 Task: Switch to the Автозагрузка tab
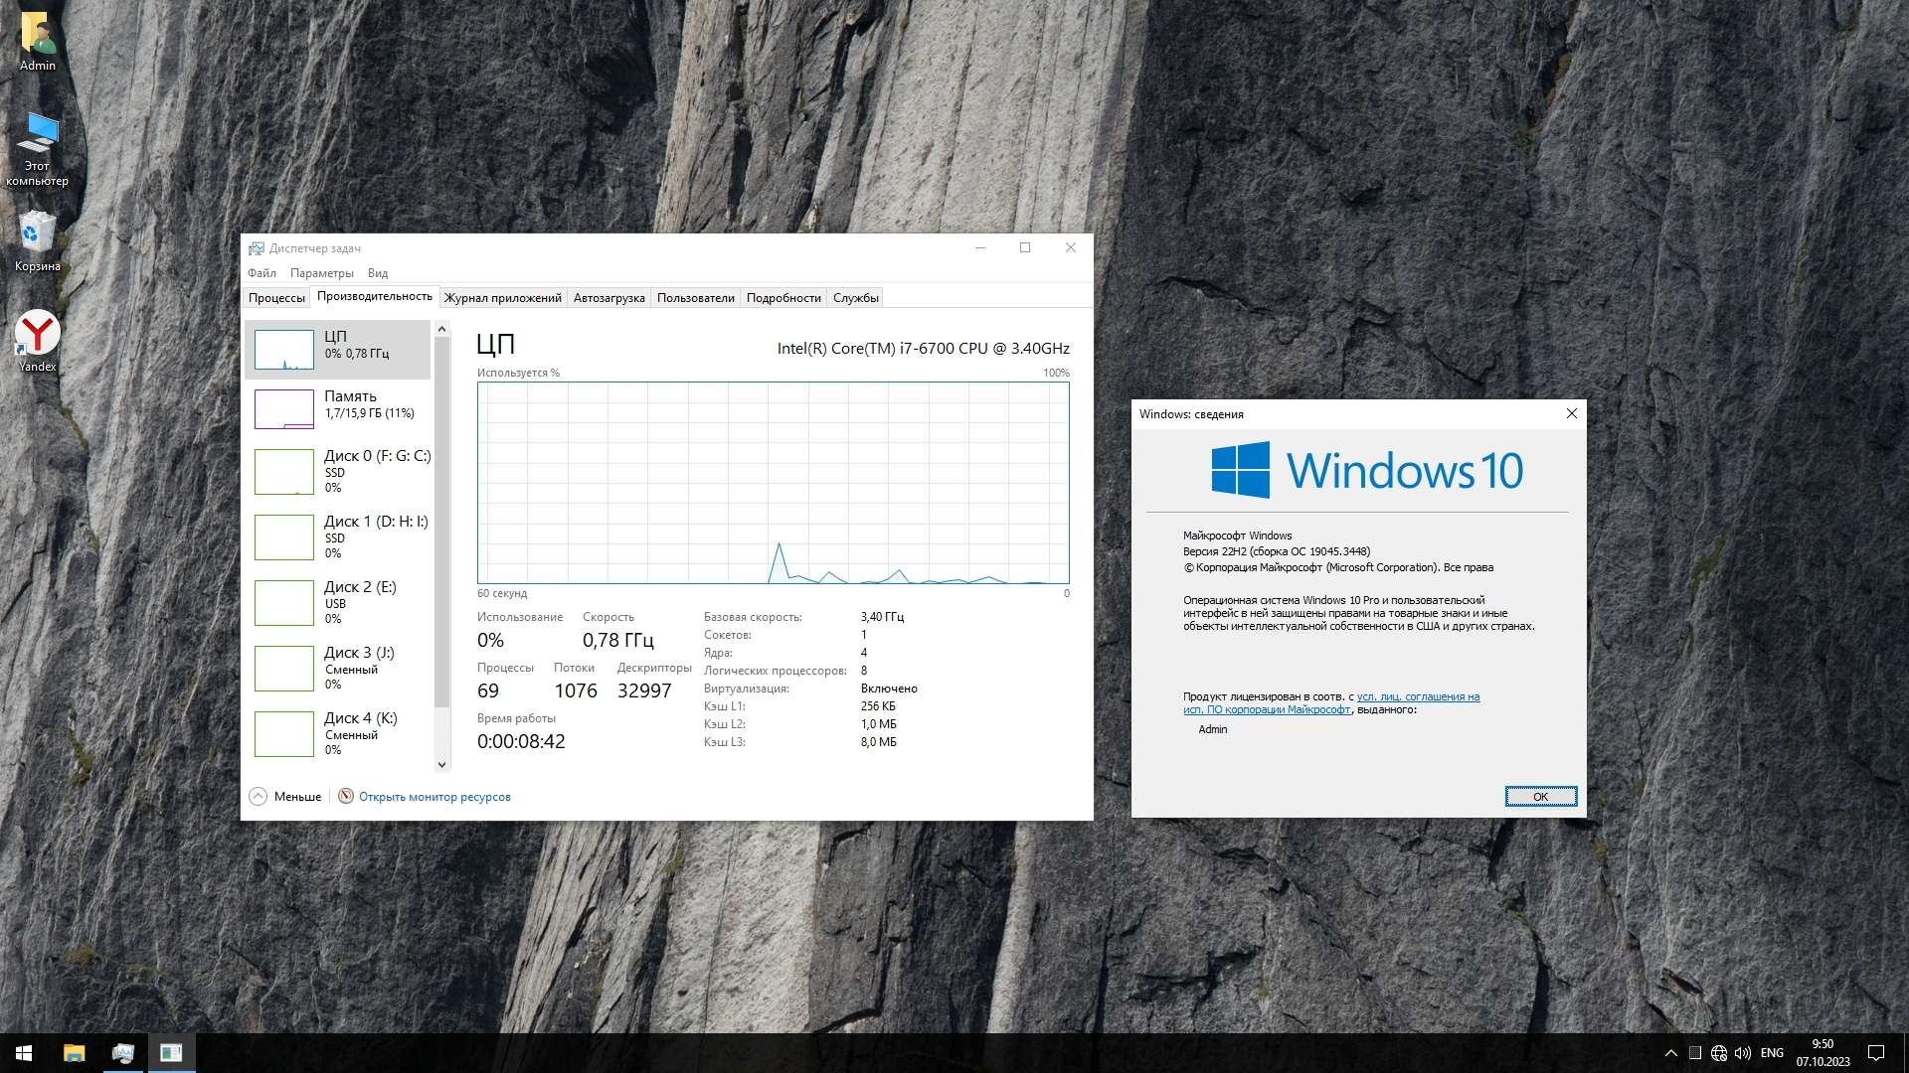pyautogui.click(x=608, y=297)
